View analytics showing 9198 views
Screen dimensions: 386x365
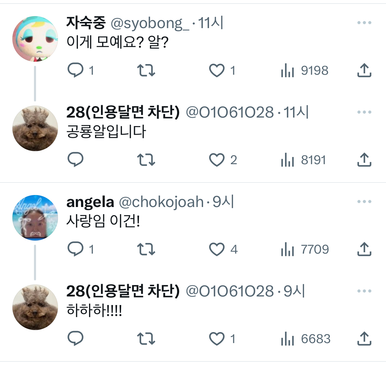305,70
